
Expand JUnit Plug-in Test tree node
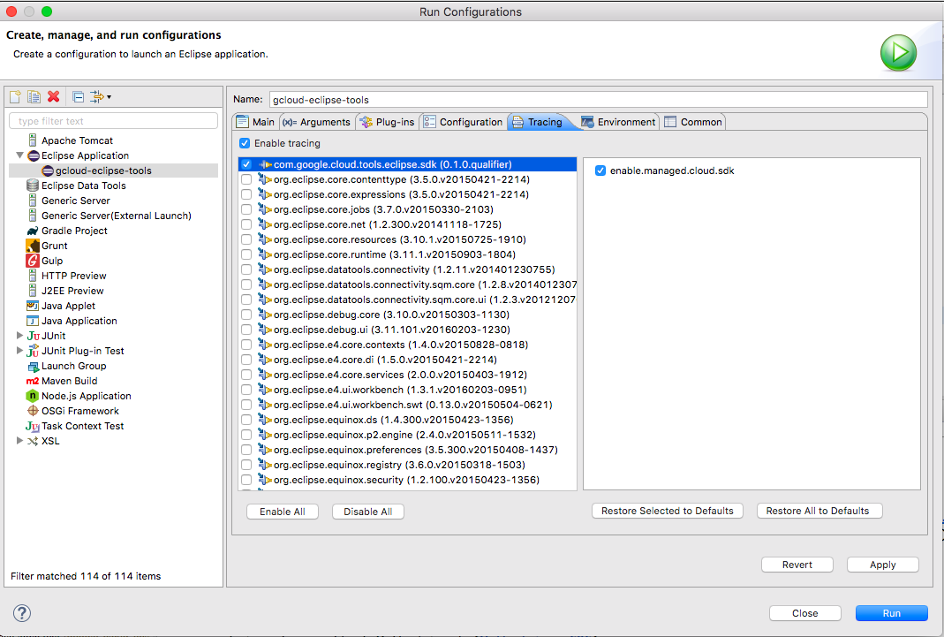tap(19, 351)
